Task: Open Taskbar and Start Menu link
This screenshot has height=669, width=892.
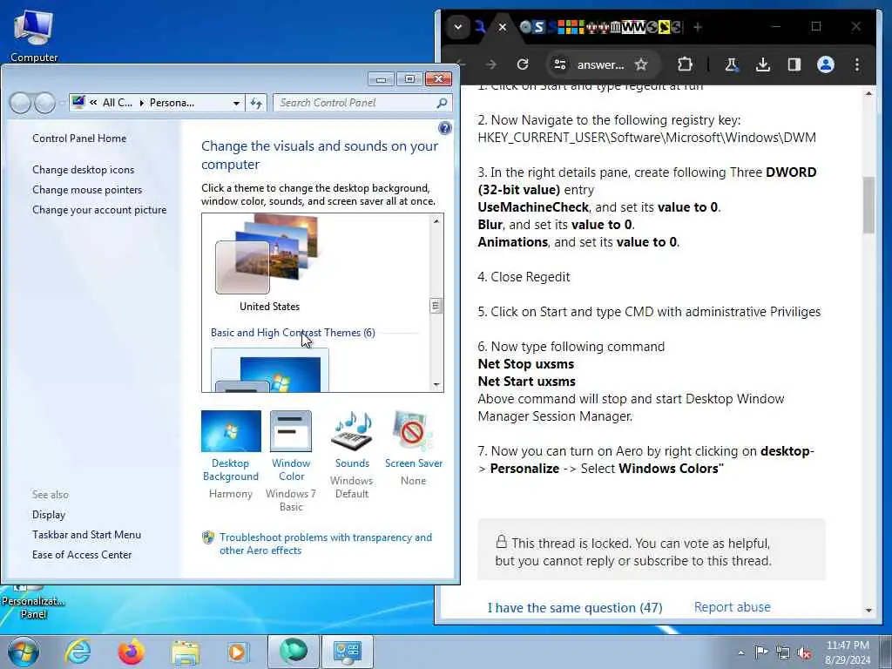Action: coord(86,535)
